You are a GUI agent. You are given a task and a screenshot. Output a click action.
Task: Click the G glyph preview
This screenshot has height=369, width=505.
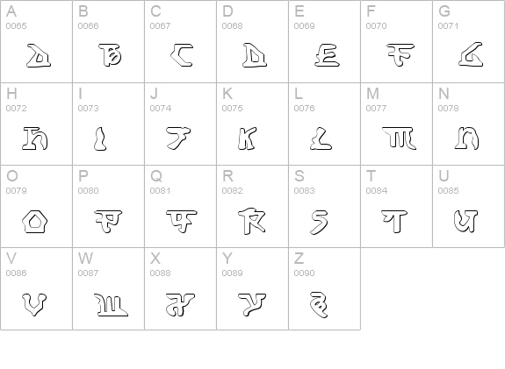tap(471, 54)
